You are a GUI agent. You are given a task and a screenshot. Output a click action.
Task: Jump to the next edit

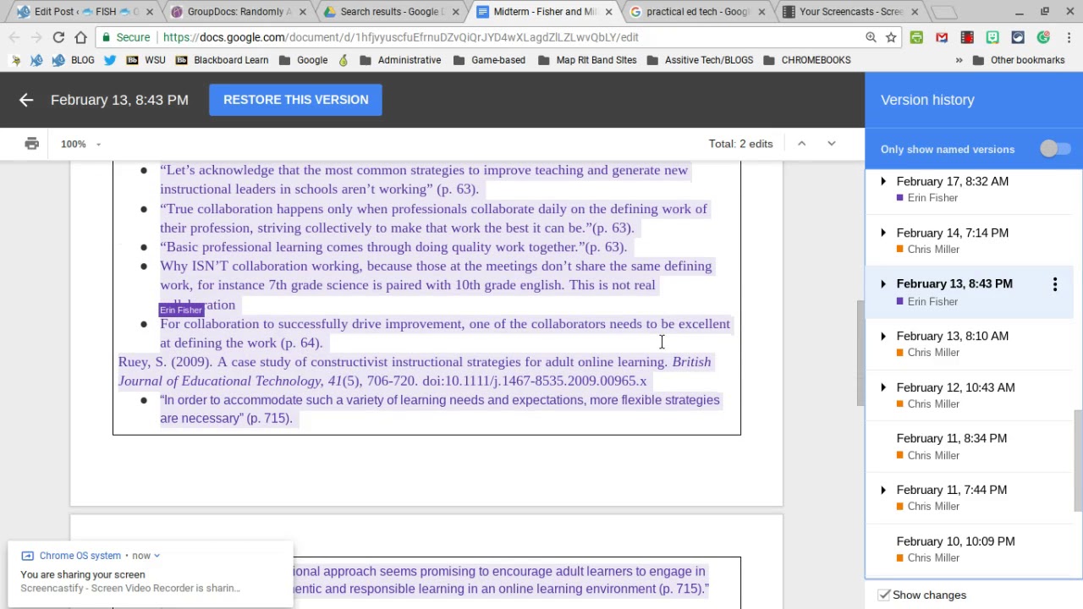click(831, 144)
